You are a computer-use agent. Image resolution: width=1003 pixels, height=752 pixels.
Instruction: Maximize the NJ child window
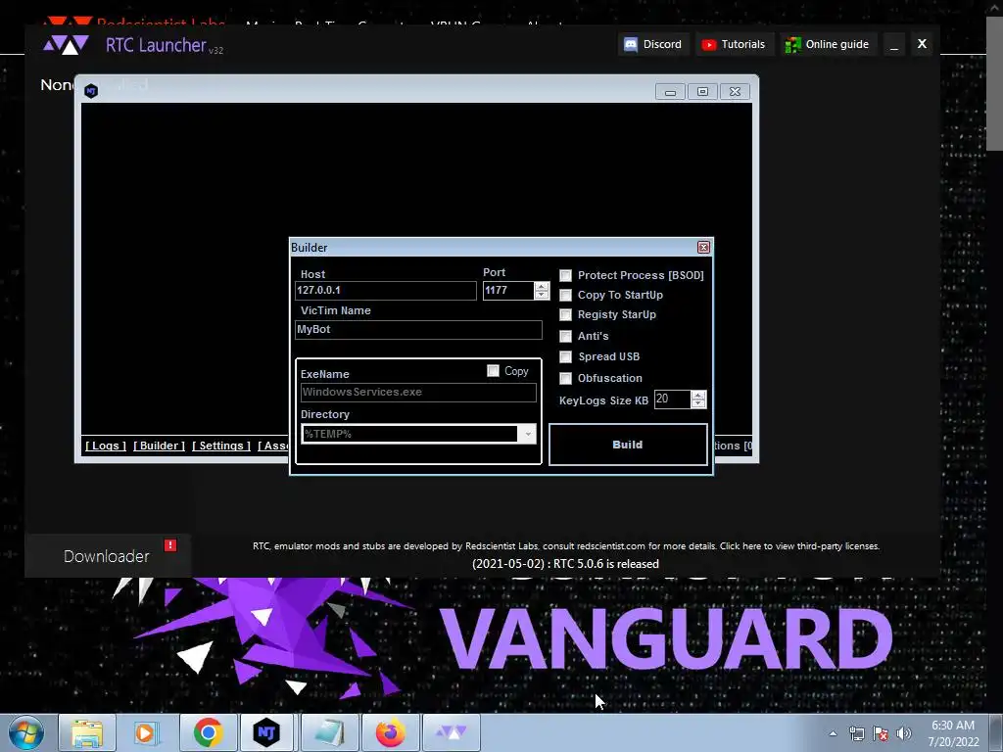[702, 91]
